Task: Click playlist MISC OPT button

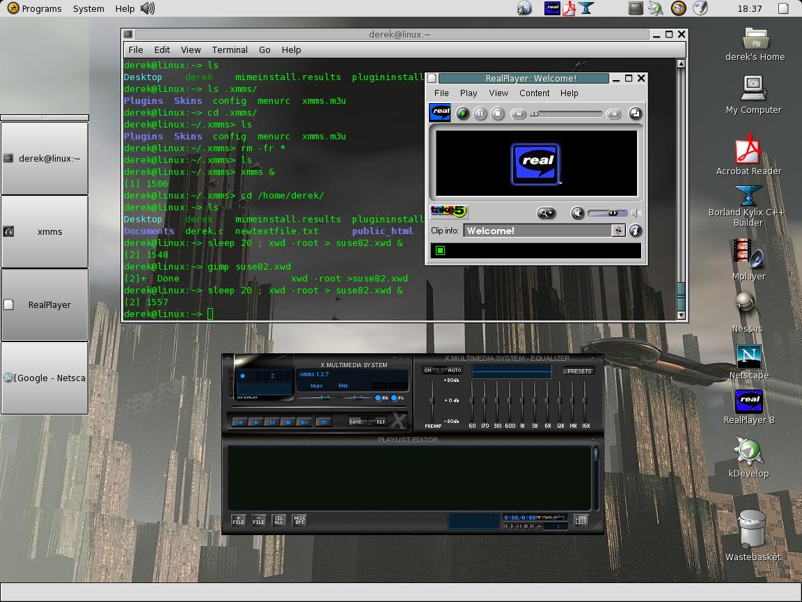Action: point(299,520)
